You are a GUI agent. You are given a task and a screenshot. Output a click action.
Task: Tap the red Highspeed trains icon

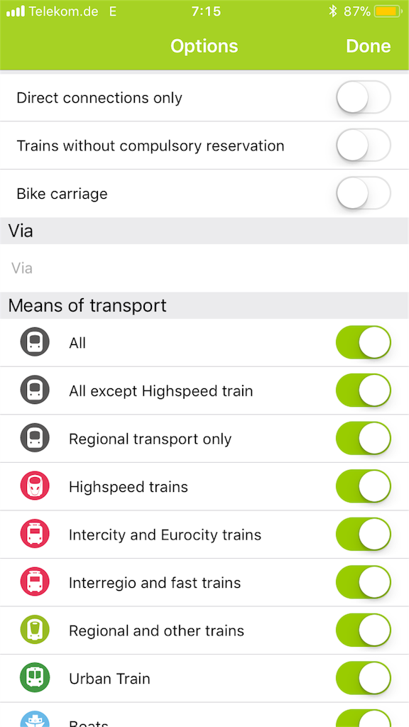[35, 486]
